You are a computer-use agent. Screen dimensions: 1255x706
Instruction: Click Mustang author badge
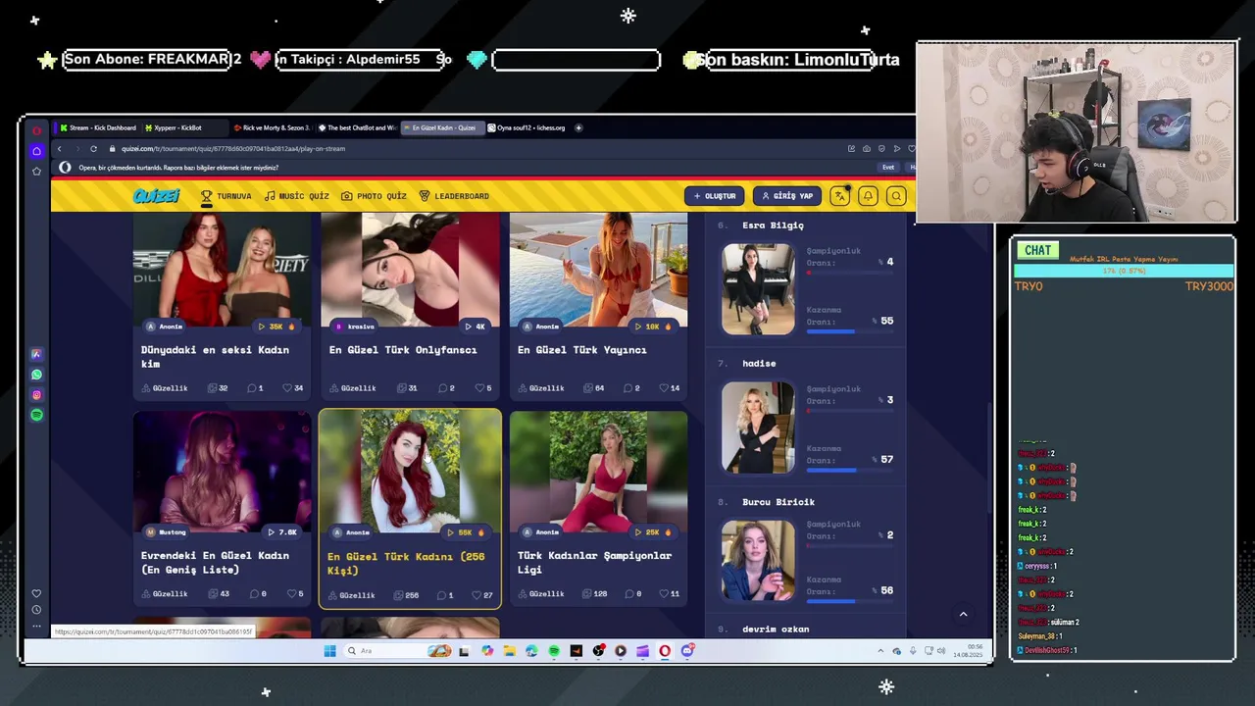[166, 532]
